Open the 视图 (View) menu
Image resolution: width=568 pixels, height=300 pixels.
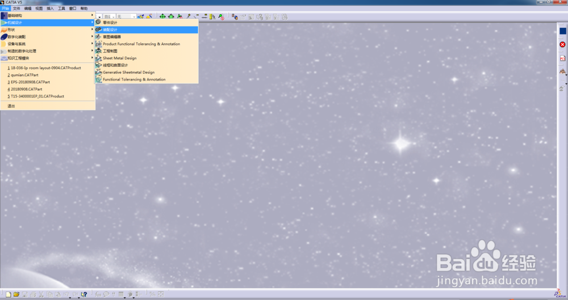(x=39, y=9)
